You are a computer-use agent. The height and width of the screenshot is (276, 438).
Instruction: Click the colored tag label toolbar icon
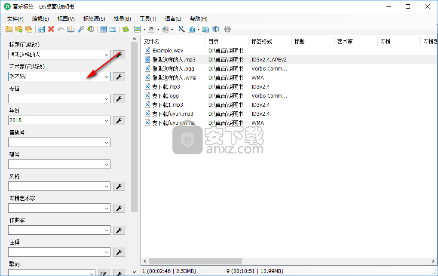pos(165,29)
